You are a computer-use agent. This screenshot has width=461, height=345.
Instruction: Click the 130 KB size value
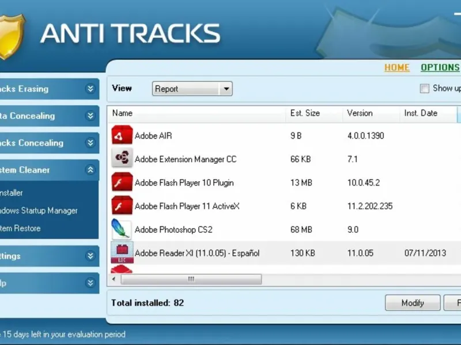[x=303, y=253]
